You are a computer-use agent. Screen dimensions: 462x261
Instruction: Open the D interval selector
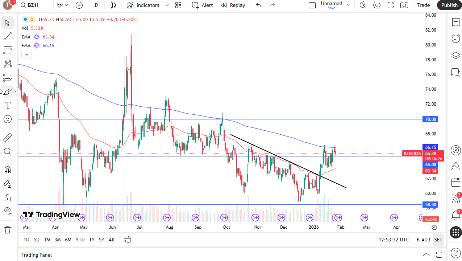pyautogui.click(x=96, y=5)
